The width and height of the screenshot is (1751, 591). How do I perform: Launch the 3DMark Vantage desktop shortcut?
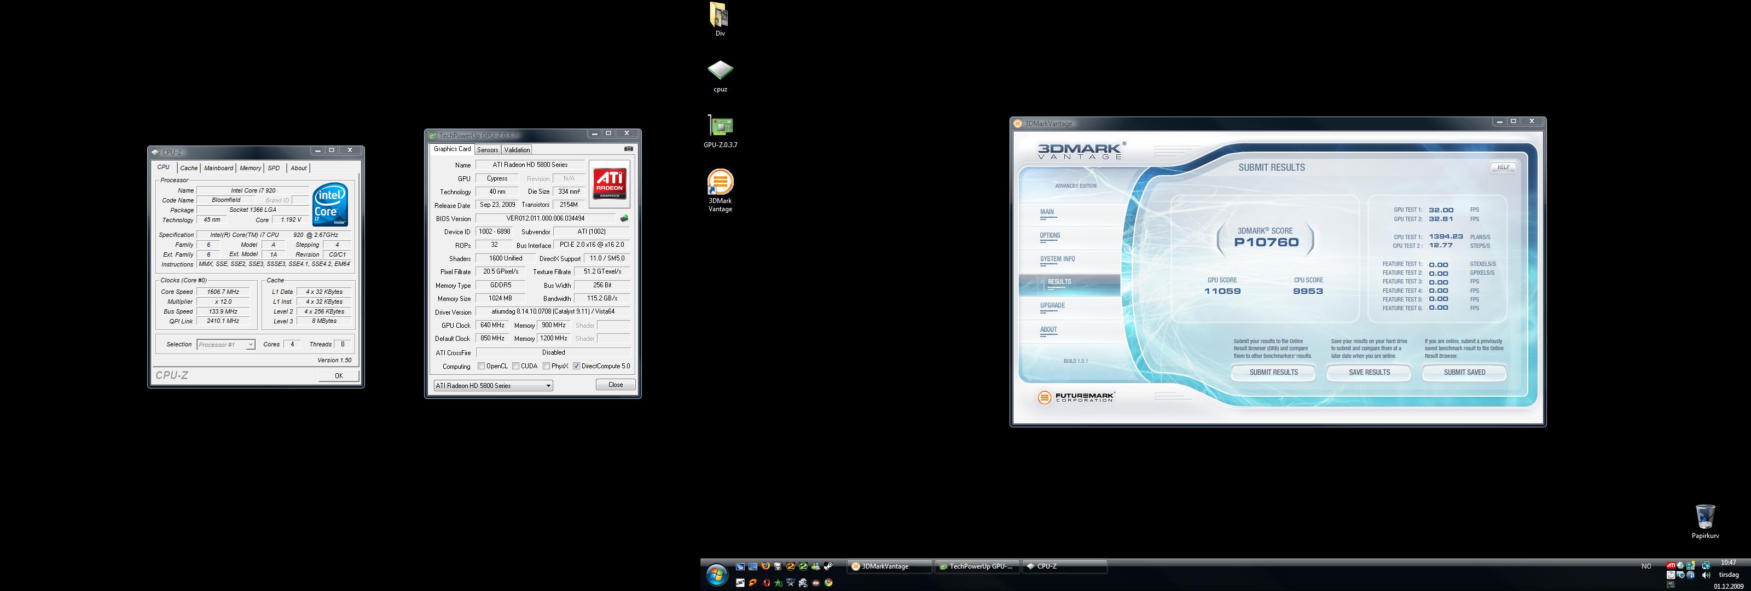tap(720, 191)
